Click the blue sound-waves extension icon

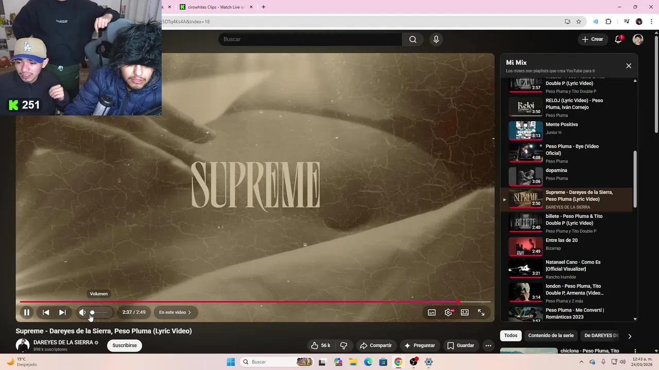596,22
